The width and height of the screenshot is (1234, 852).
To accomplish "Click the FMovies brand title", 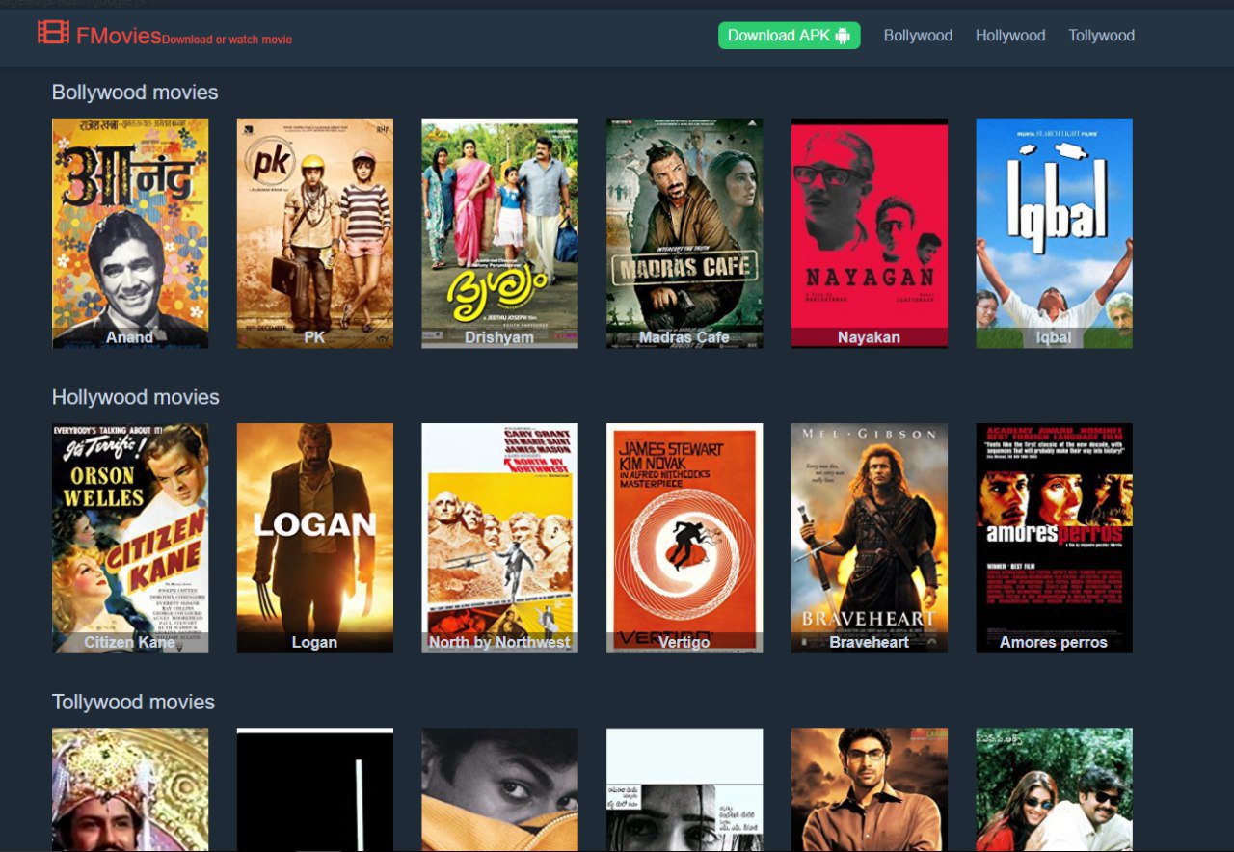I will pyautogui.click(x=119, y=36).
